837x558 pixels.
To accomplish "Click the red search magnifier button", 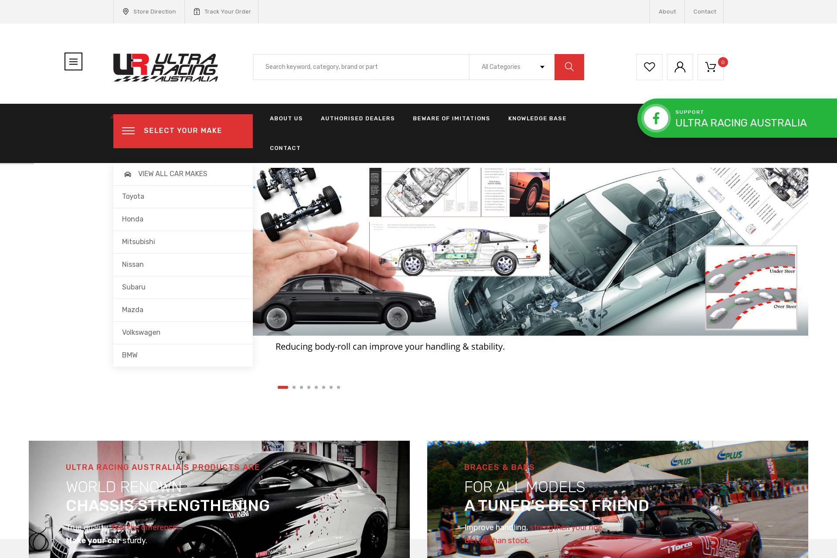I will click(569, 67).
